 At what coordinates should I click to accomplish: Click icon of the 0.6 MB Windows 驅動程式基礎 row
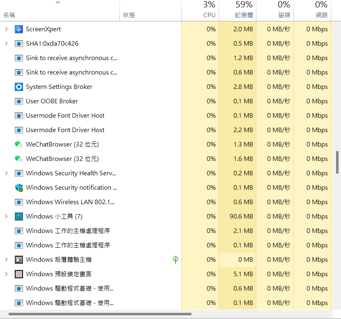point(19,288)
